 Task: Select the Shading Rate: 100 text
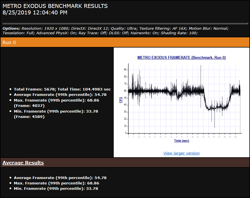[179, 33]
